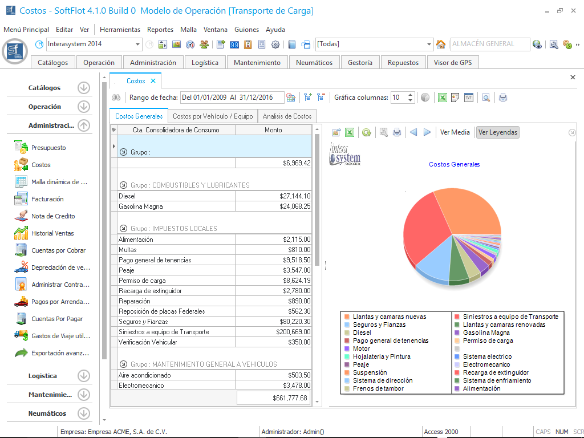Export the costs grid to Excel
This screenshot has height=438, width=584.
pyautogui.click(x=442, y=98)
